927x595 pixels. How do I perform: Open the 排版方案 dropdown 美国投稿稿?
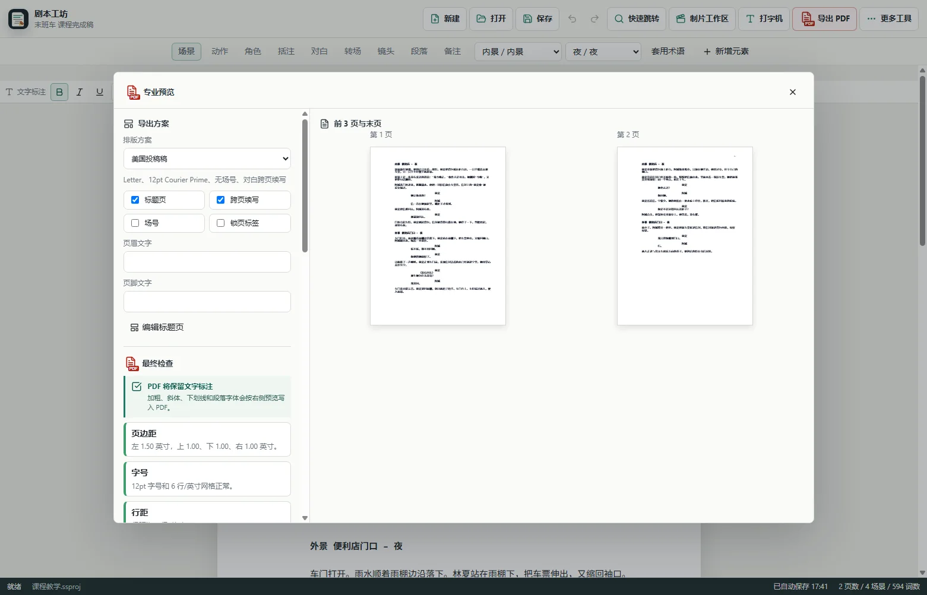(207, 159)
